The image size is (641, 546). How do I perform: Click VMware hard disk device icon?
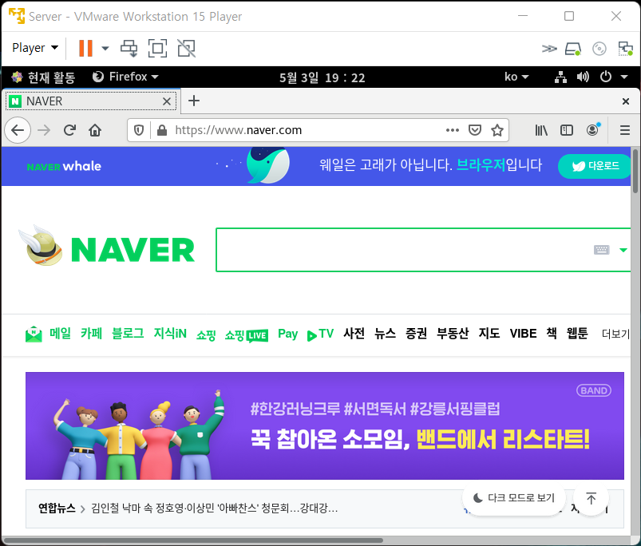[572, 49]
